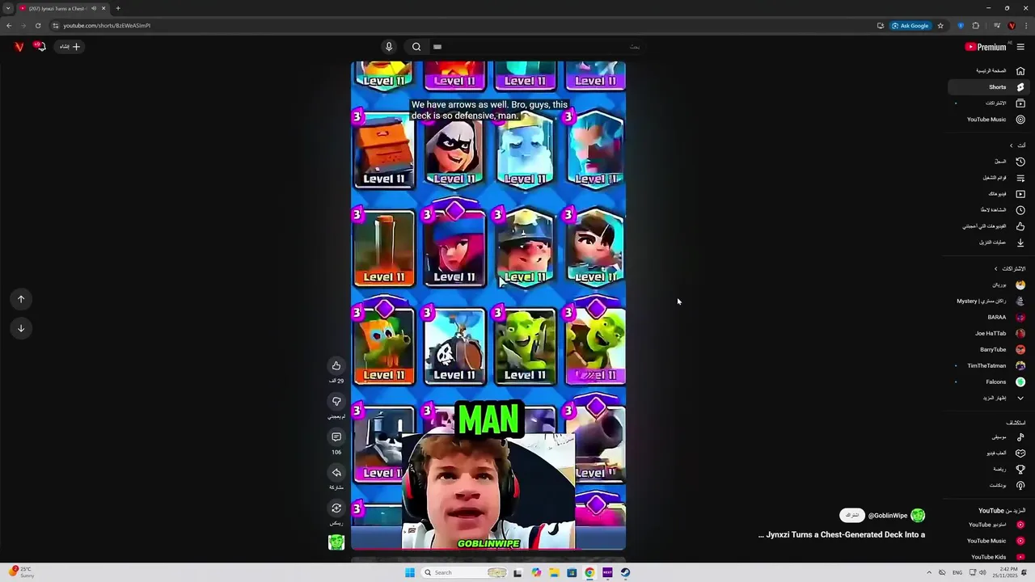Open the tab search dropdown arrow
The width and height of the screenshot is (1035, 582).
coord(8,8)
